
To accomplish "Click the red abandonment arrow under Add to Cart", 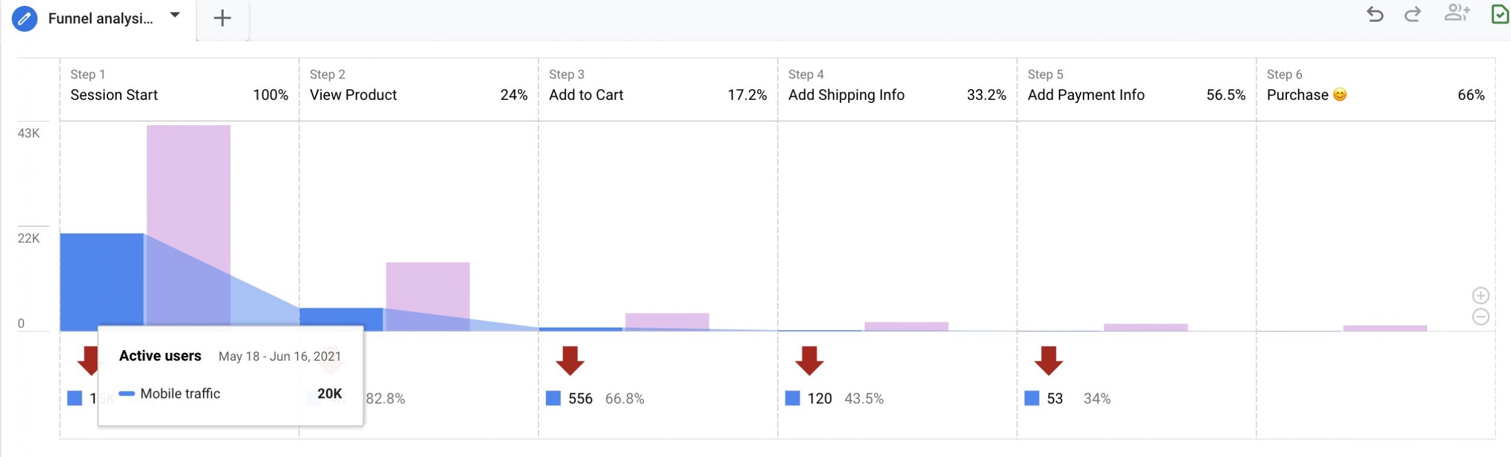I will pos(570,361).
